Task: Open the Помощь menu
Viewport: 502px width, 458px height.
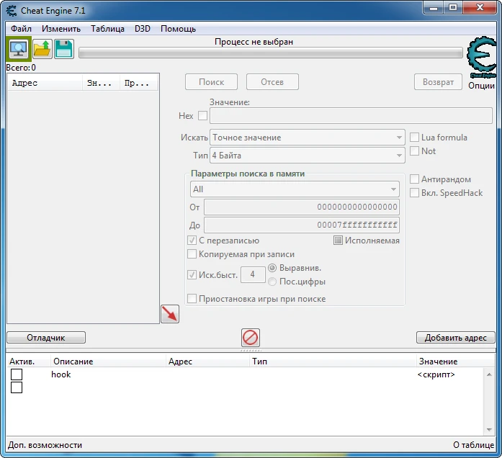Action: pos(179,29)
